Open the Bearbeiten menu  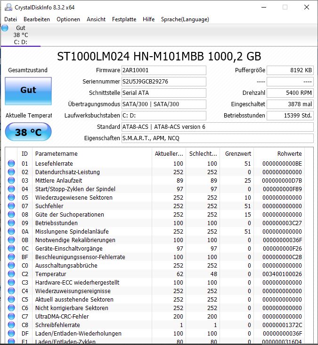point(37,19)
